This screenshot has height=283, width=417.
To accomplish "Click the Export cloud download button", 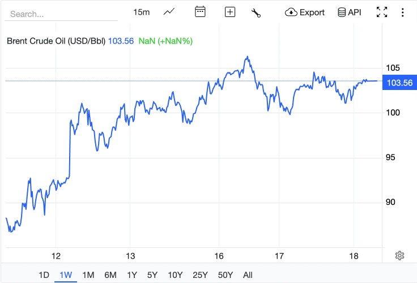I will tap(305, 12).
